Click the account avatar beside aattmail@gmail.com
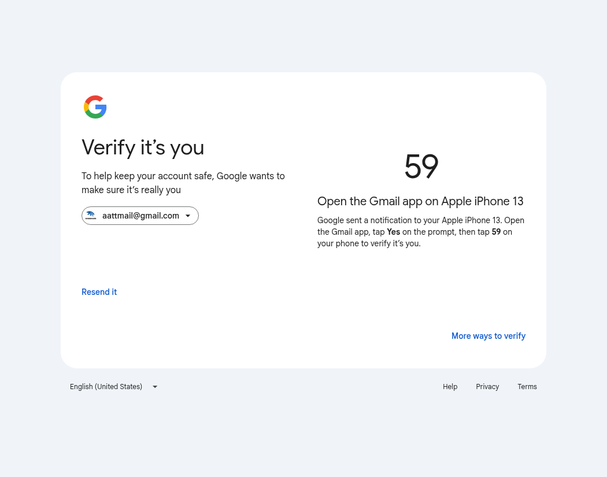607x477 pixels. pos(91,216)
